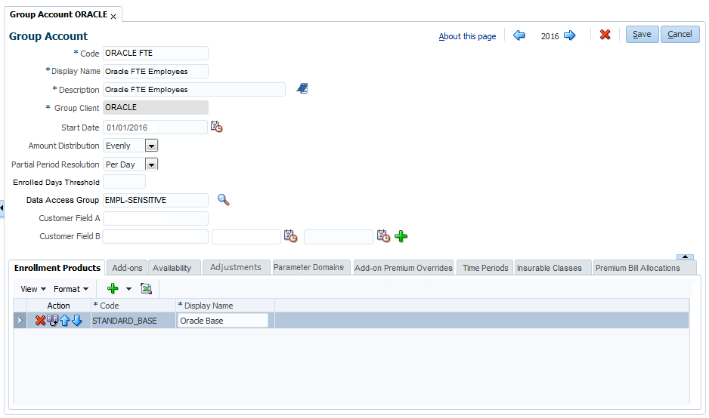Close the Group Account ORACLE tab

tap(113, 17)
